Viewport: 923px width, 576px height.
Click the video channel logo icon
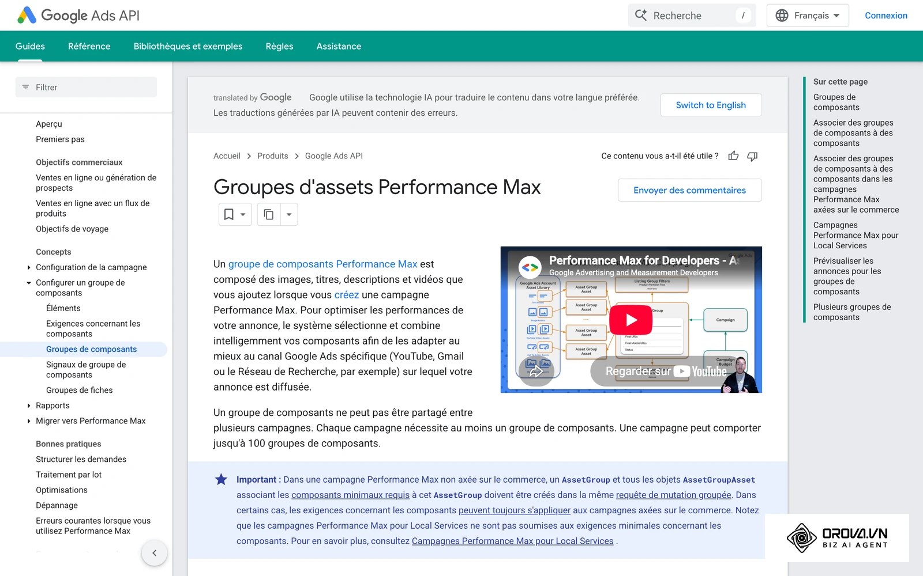coord(530,267)
